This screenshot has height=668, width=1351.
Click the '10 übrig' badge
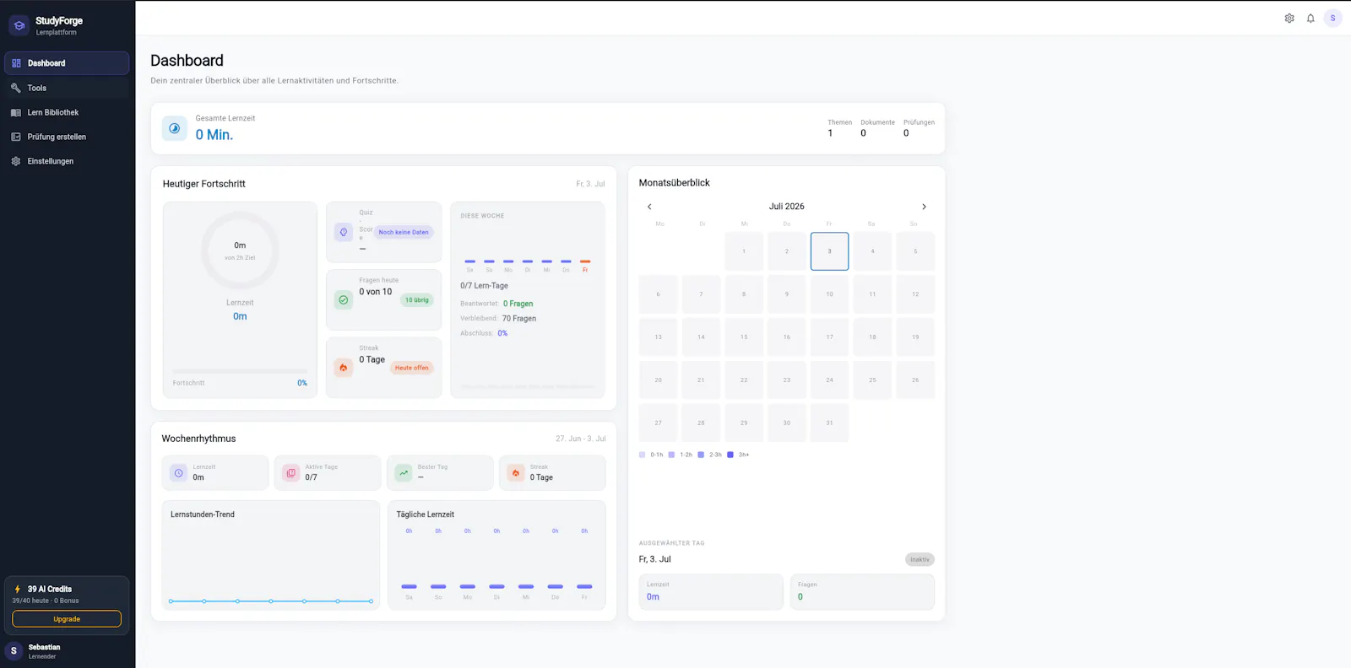[417, 299]
